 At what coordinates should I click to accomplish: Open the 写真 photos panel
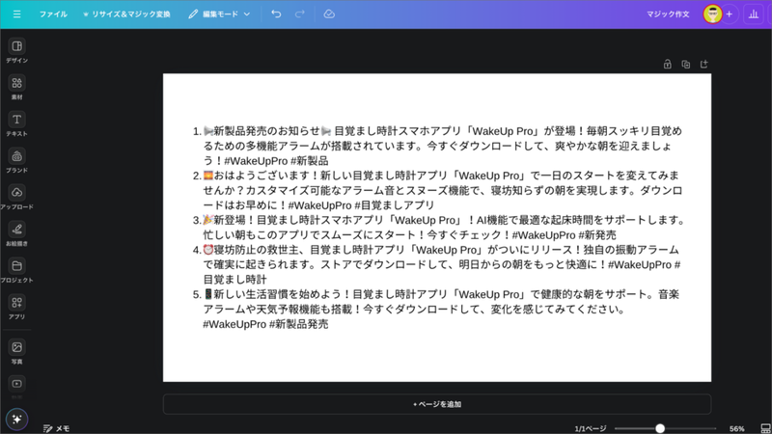pyautogui.click(x=16, y=352)
